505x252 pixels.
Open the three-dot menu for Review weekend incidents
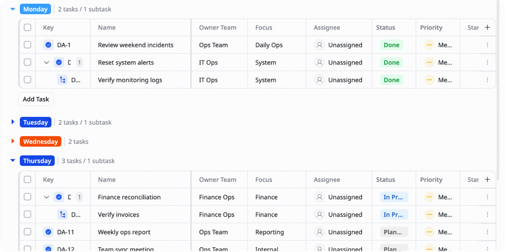click(487, 45)
